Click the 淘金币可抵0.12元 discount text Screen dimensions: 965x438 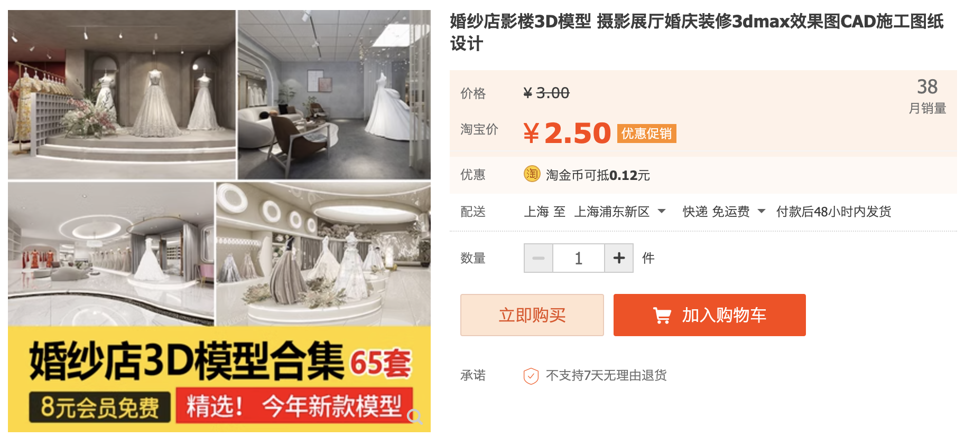(x=598, y=175)
